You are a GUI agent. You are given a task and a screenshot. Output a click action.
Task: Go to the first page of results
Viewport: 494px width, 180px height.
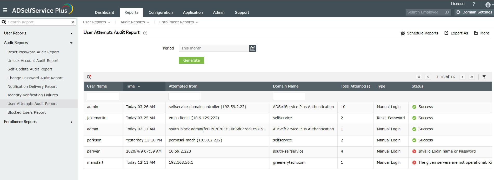coord(419,77)
